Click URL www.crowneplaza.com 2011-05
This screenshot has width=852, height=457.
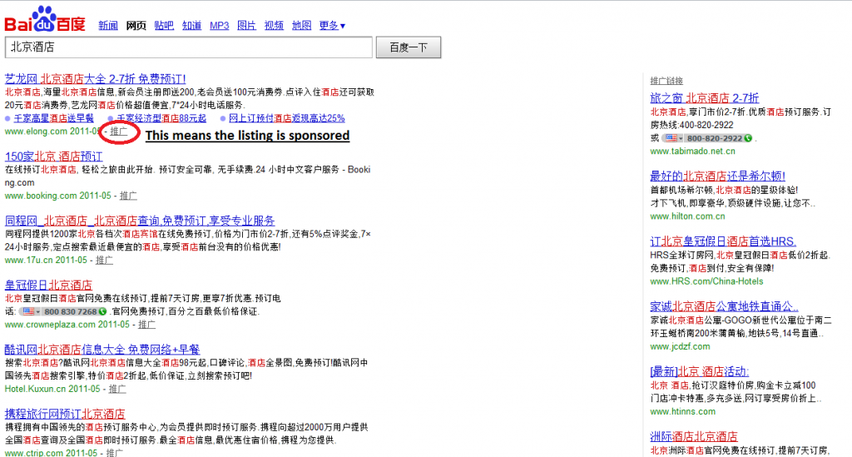(67, 325)
